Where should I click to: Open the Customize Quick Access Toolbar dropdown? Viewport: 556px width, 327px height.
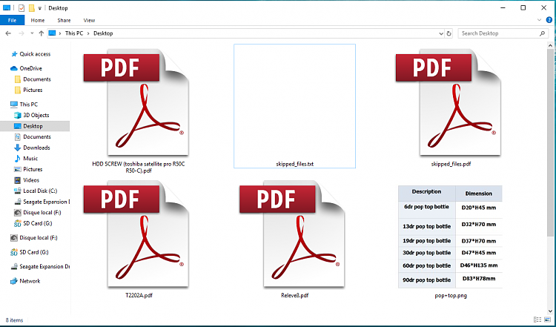(40, 8)
